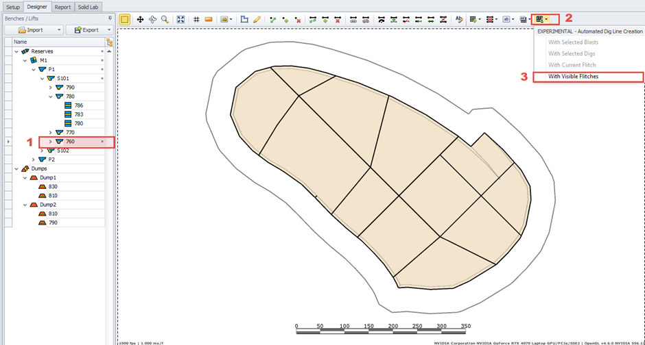Toggle visibility dot for 760 bench
This screenshot has width=645, height=345.
point(102,142)
